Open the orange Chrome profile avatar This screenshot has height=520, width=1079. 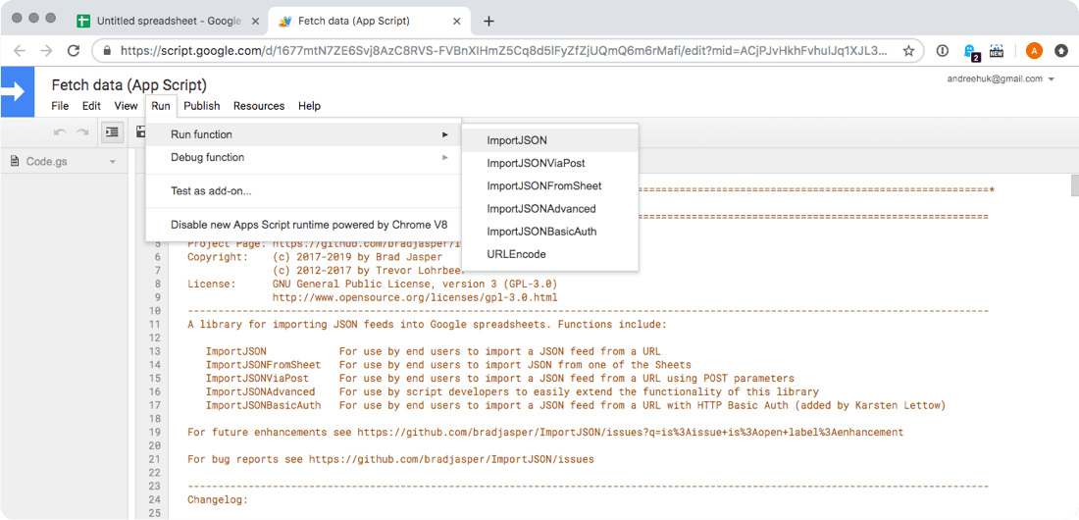point(1034,50)
